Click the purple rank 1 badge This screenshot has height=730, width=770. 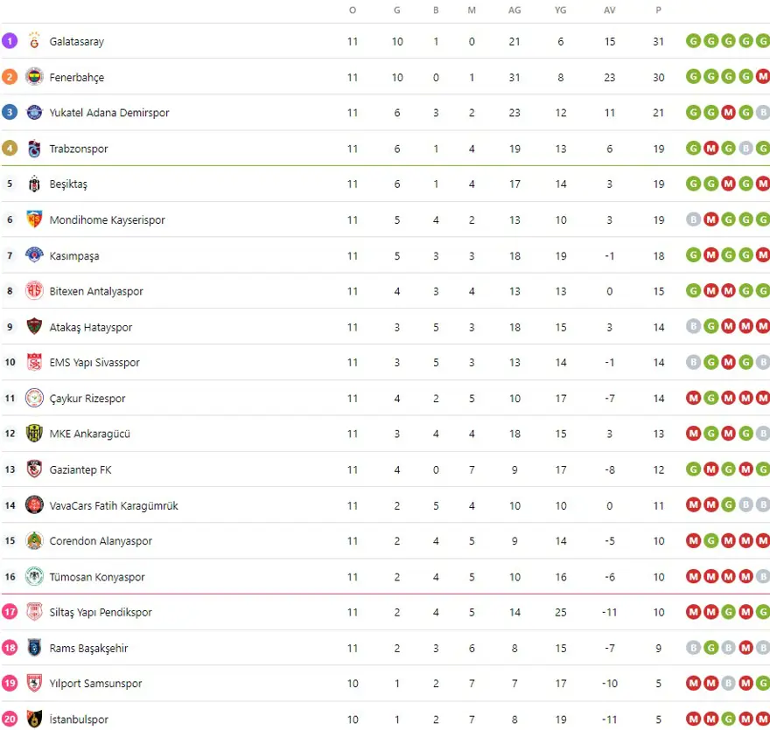[10, 41]
